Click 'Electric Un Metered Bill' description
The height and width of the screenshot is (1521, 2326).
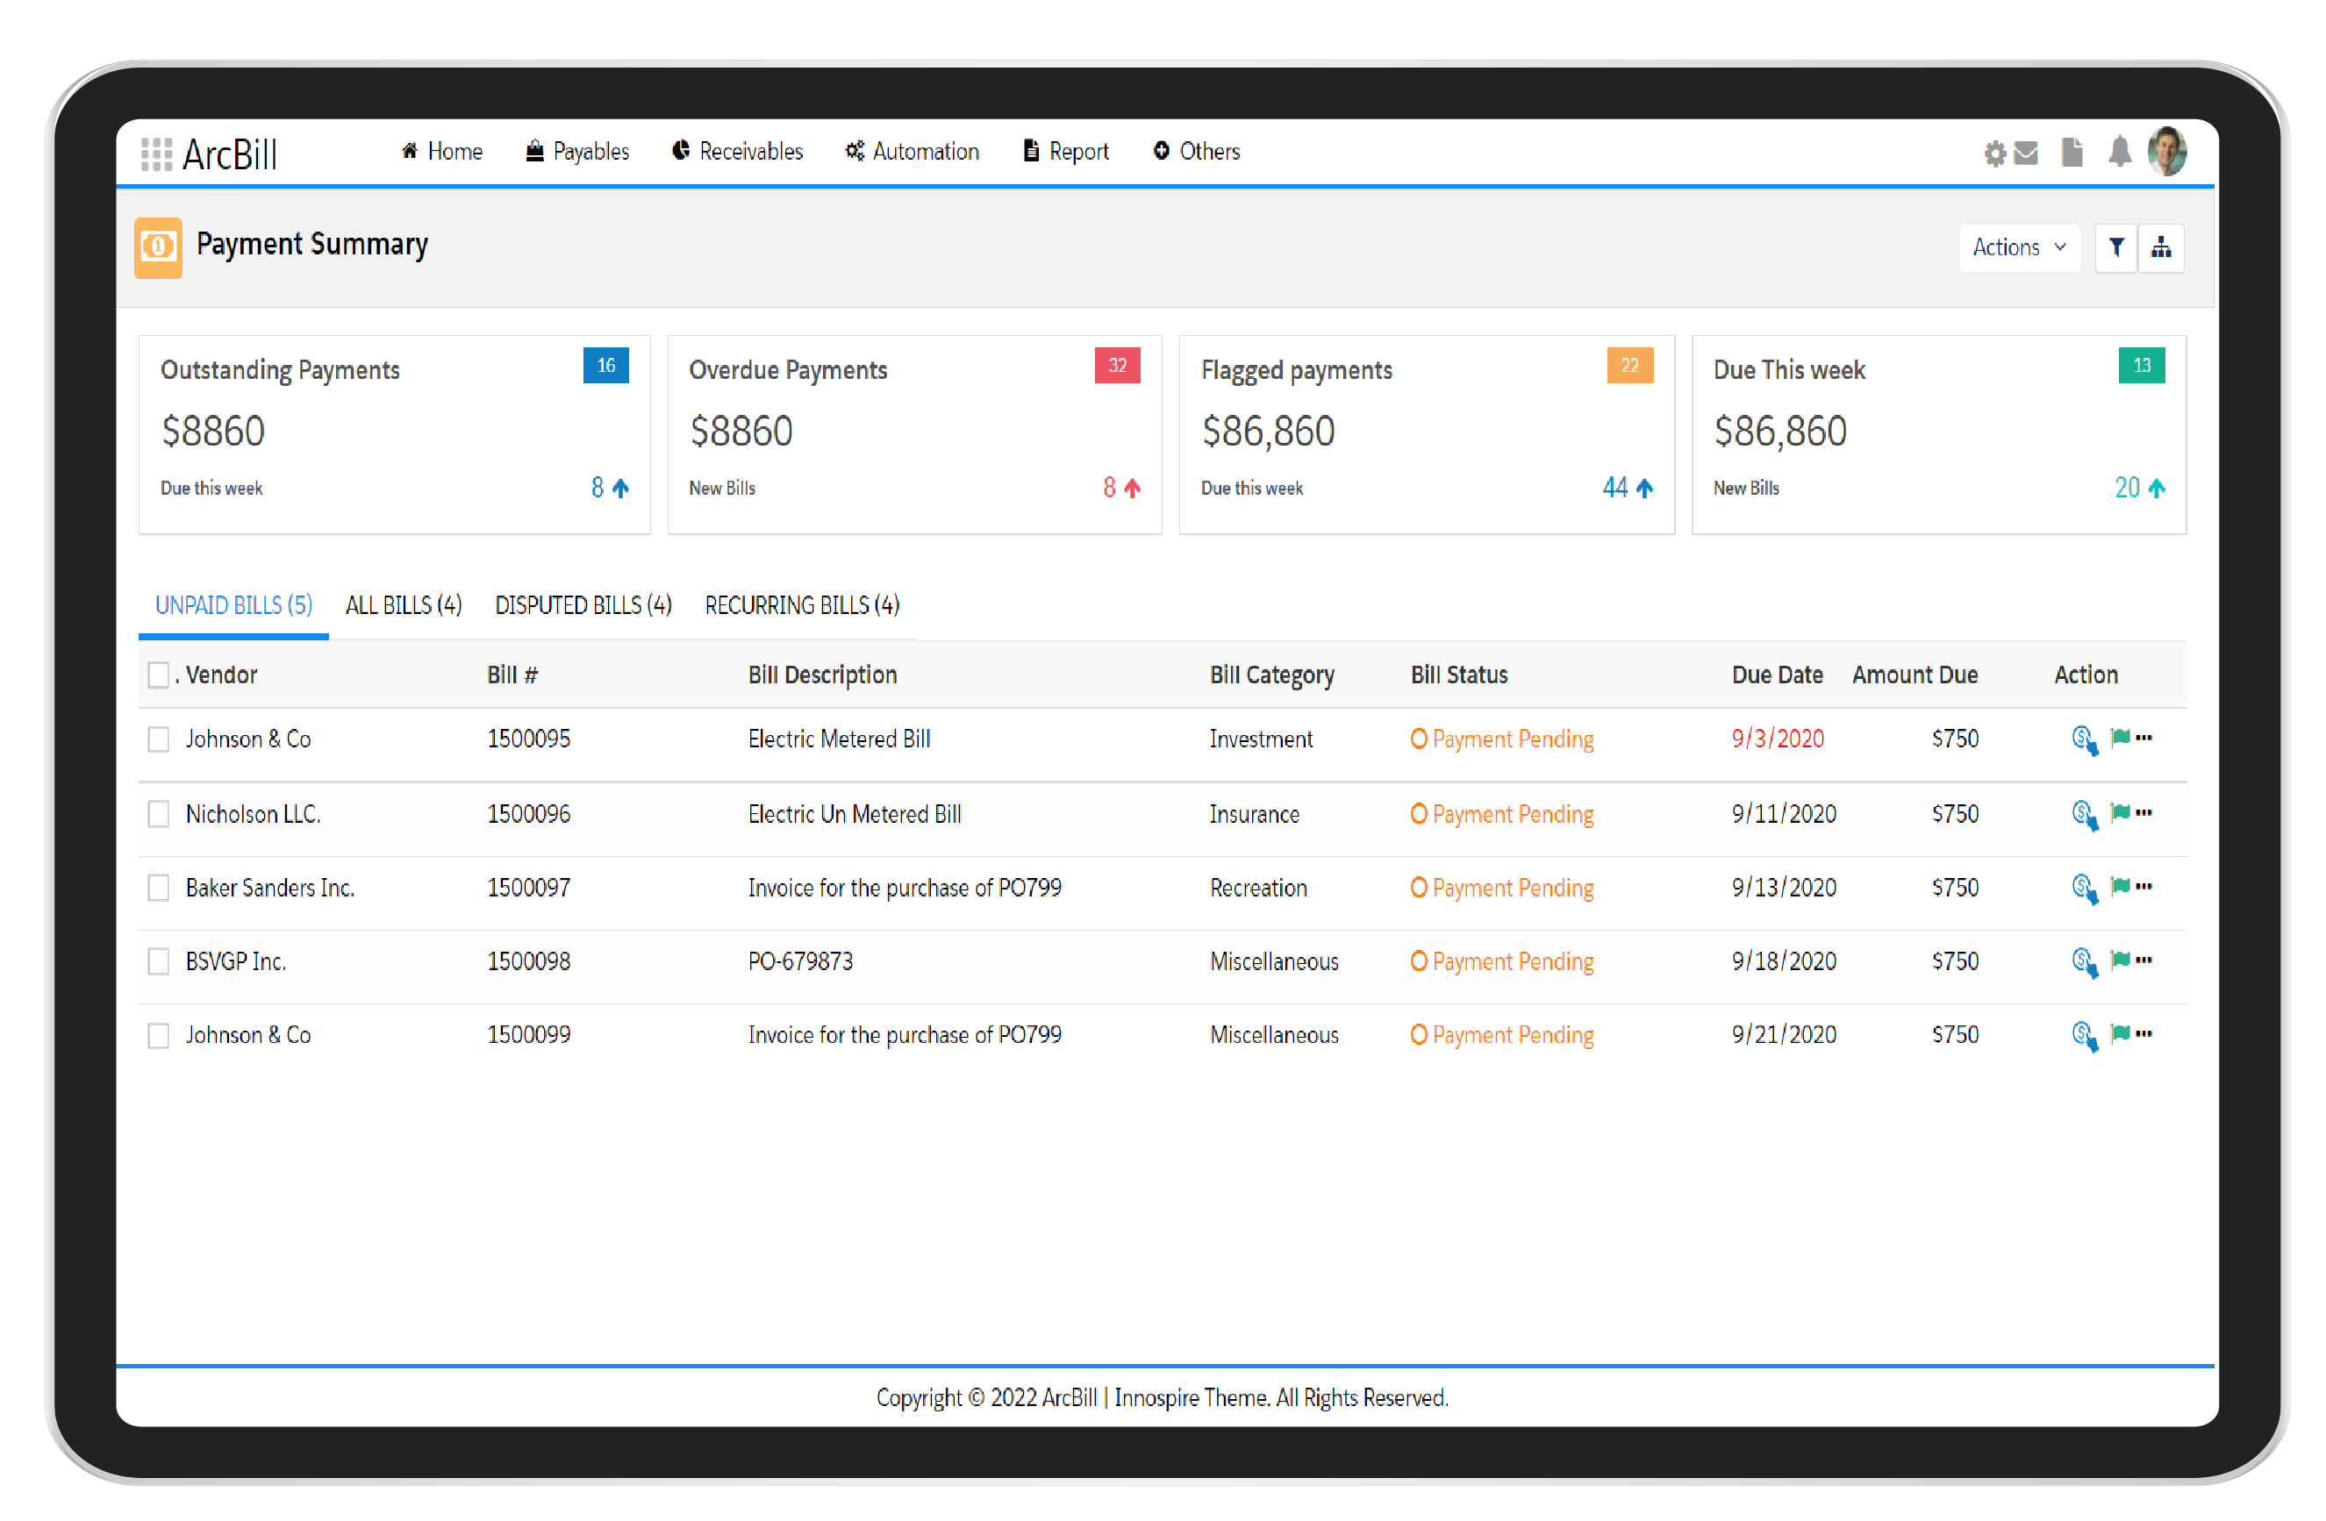pyautogui.click(x=855, y=815)
